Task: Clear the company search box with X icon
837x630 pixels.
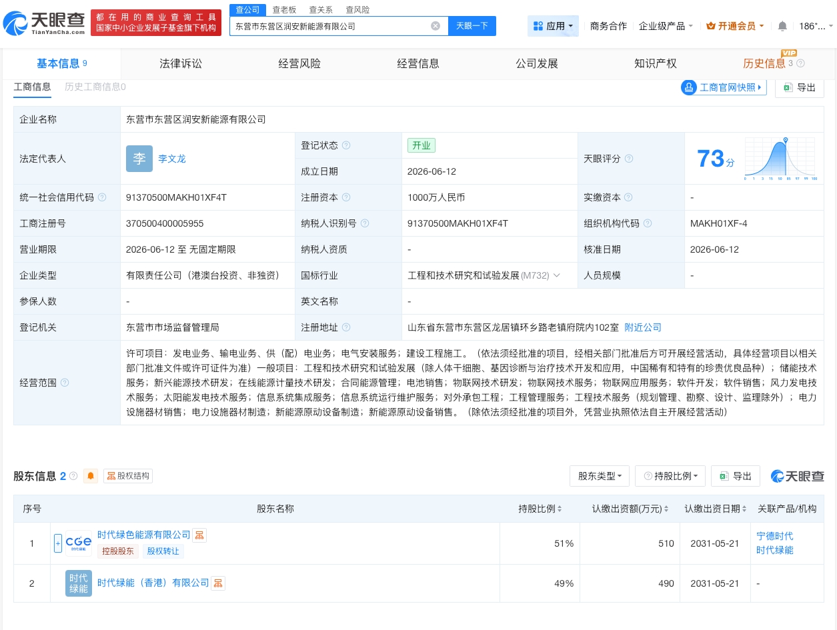Action: coord(436,26)
